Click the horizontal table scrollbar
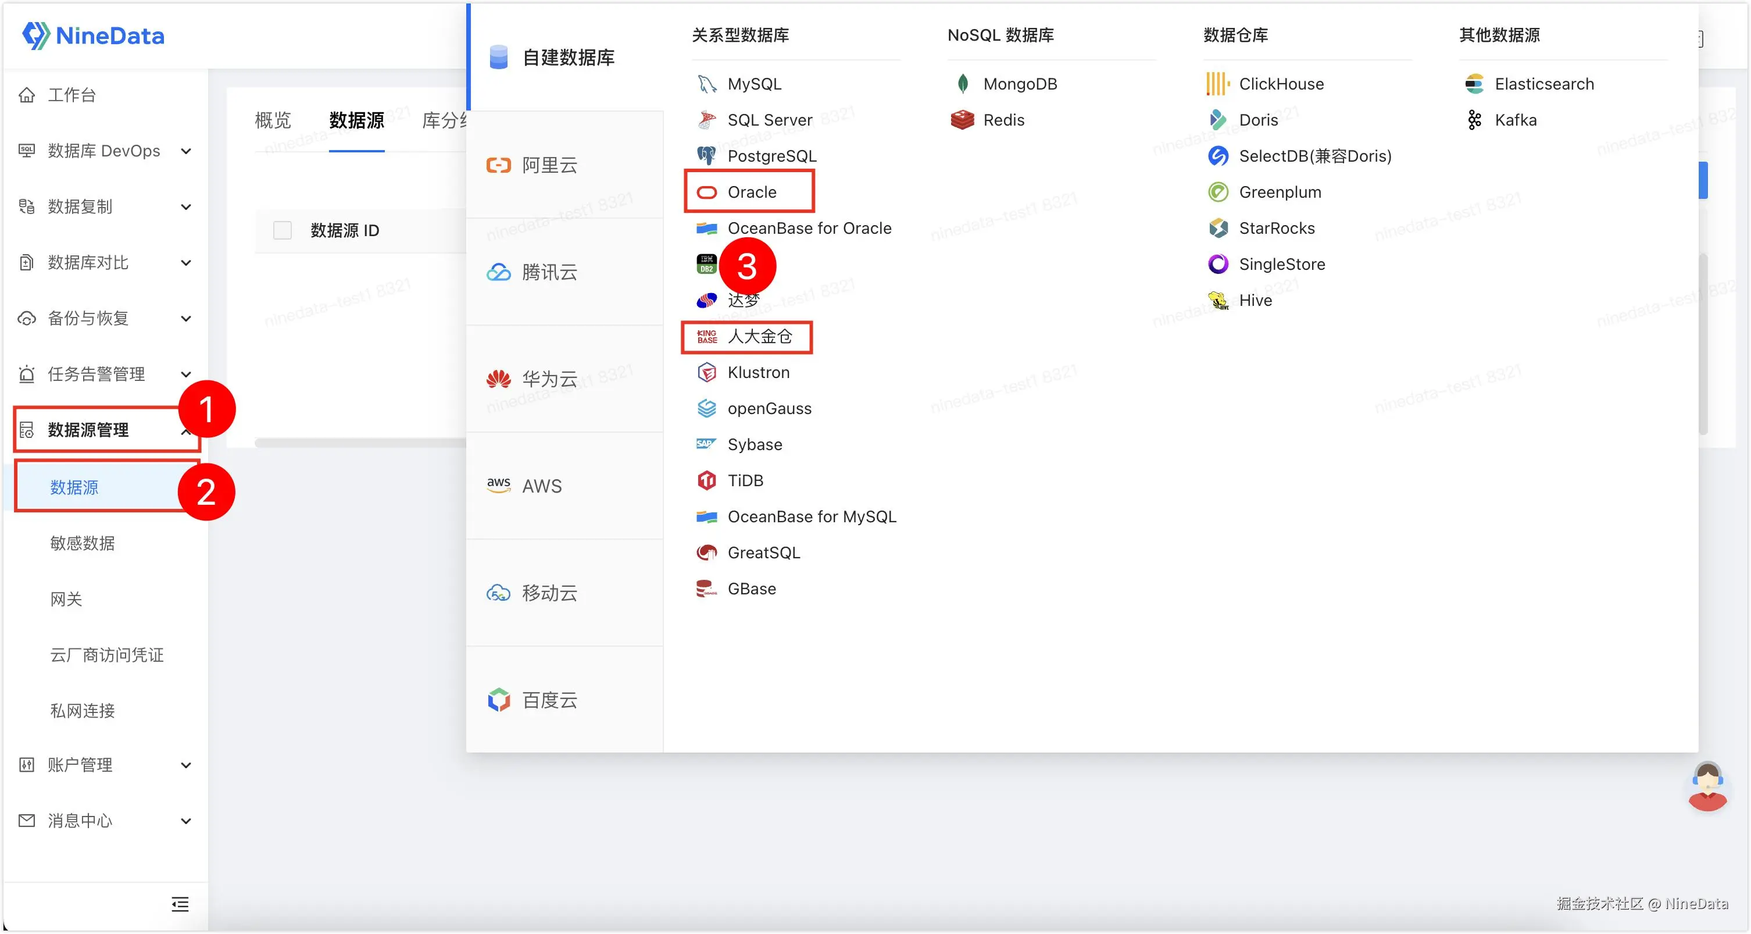This screenshot has height=934, width=1751. (x=360, y=443)
